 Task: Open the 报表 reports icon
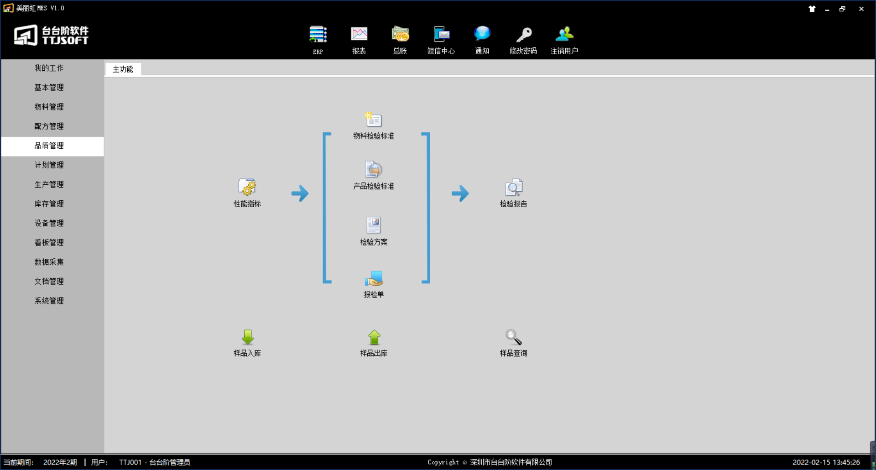click(x=359, y=35)
